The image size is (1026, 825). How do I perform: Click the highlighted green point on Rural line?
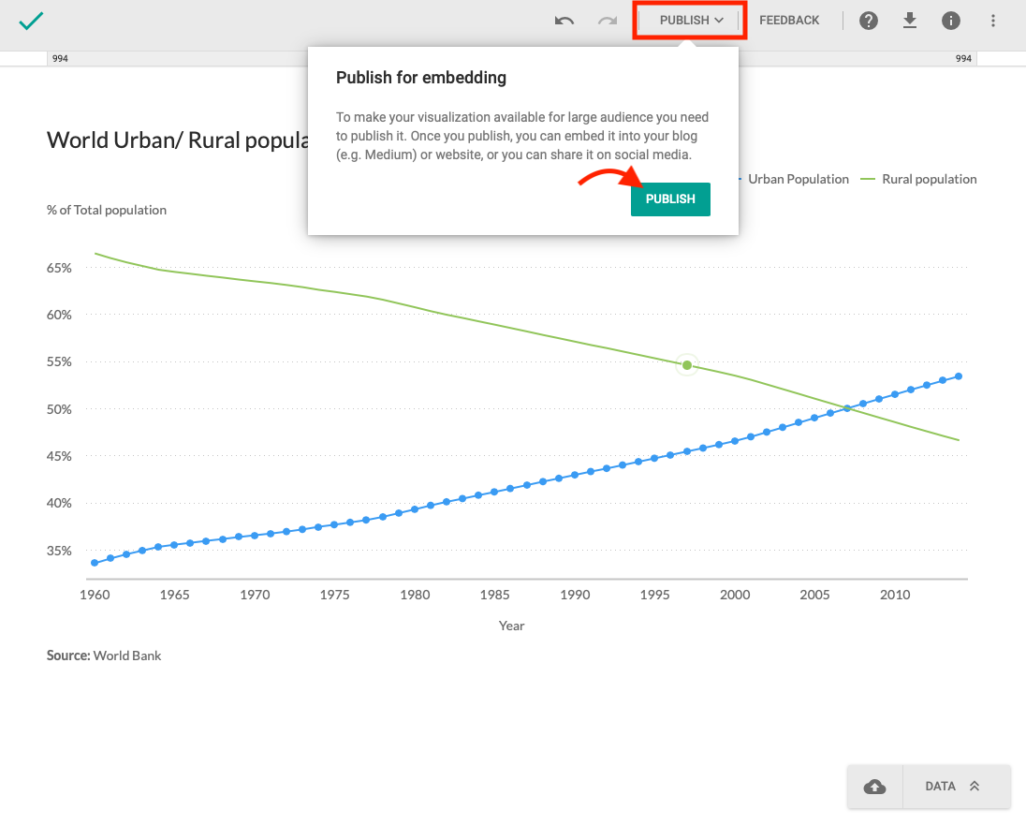pos(687,365)
